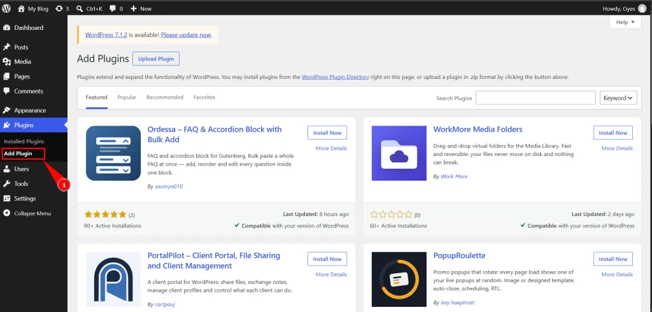View More Details for WorkMore Media Folders

click(x=617, y=148)
